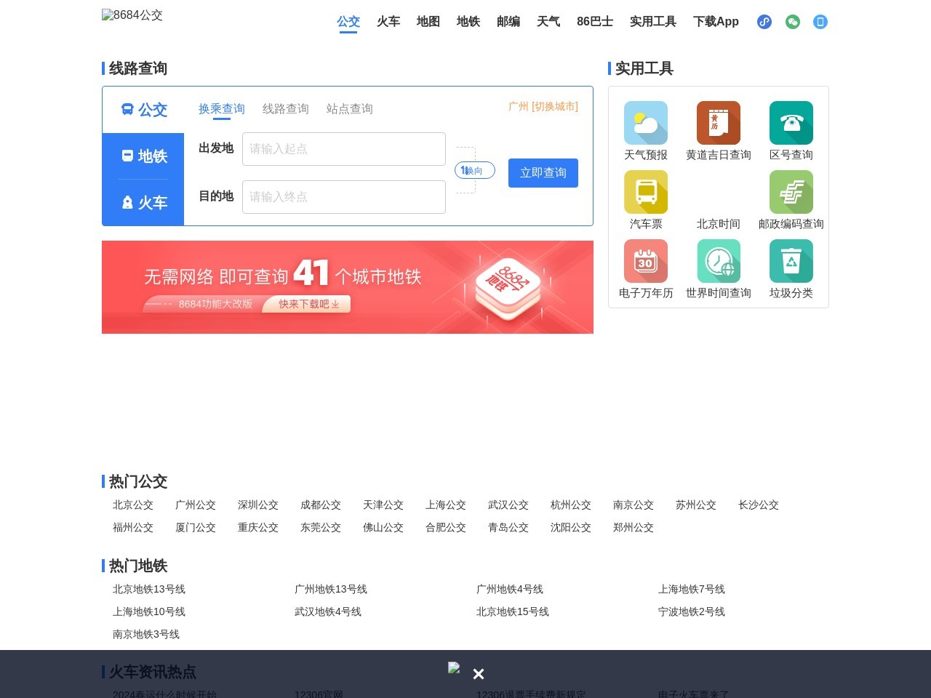Open the 成都公交 link

tap(321, 505)
